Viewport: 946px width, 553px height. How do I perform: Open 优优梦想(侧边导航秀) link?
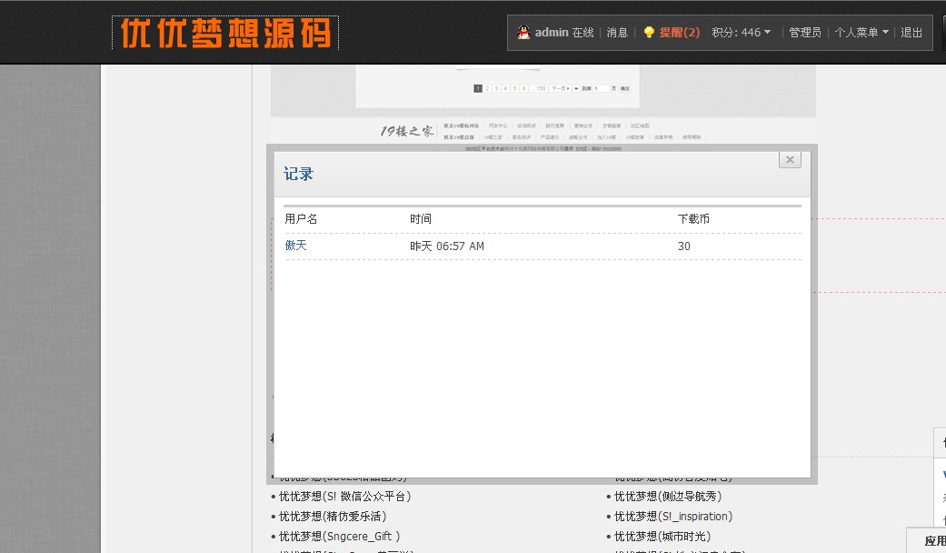point(668,497)
